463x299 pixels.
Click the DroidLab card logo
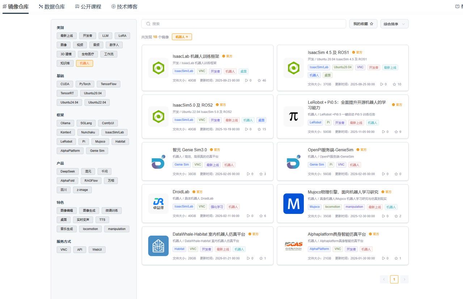(x=158, y=203)
